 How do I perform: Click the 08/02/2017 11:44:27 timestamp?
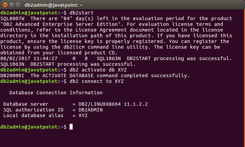tap(29, 58)
